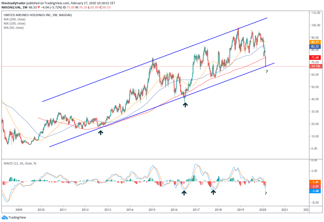
Task: Click the orange 86.17 price label
Action: (x=315, y=42)
